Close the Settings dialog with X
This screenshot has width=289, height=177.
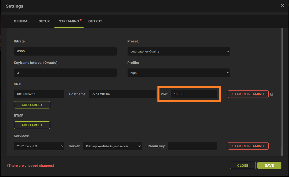click(x=282, y=6)
